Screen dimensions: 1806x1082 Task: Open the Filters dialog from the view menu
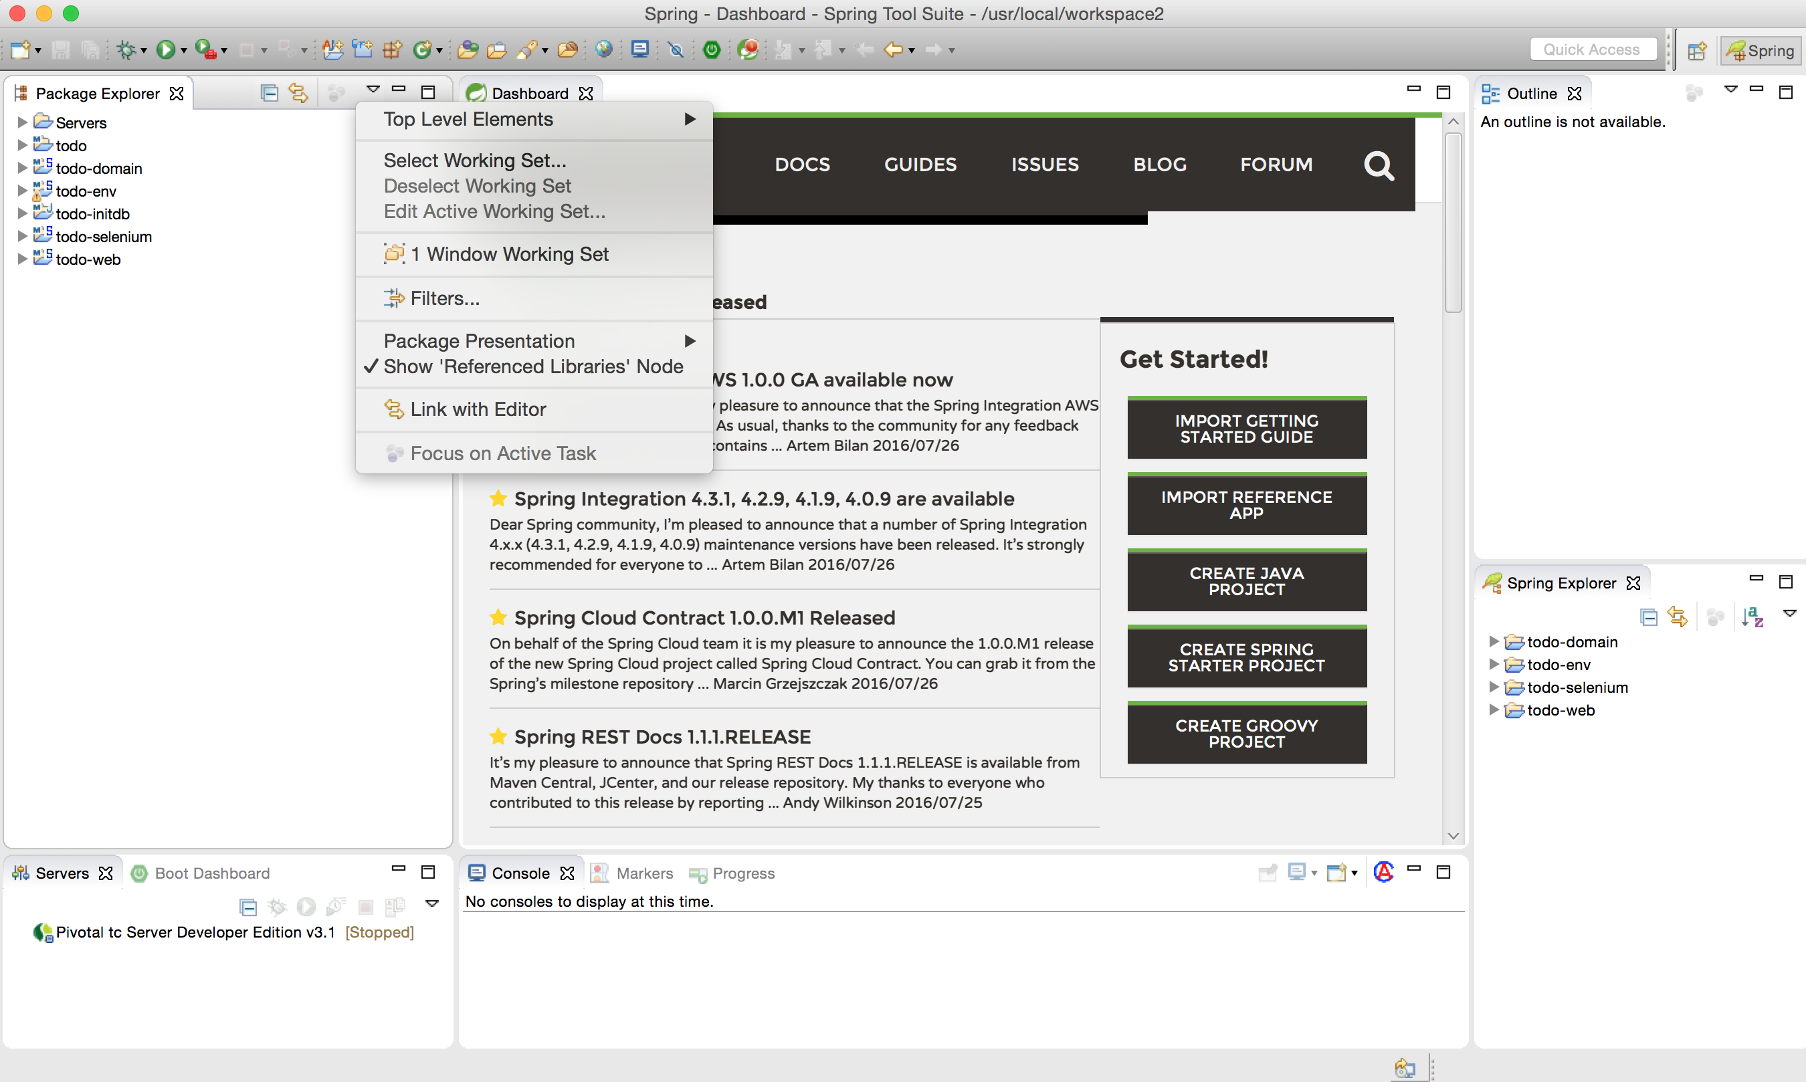pos(445,298)
